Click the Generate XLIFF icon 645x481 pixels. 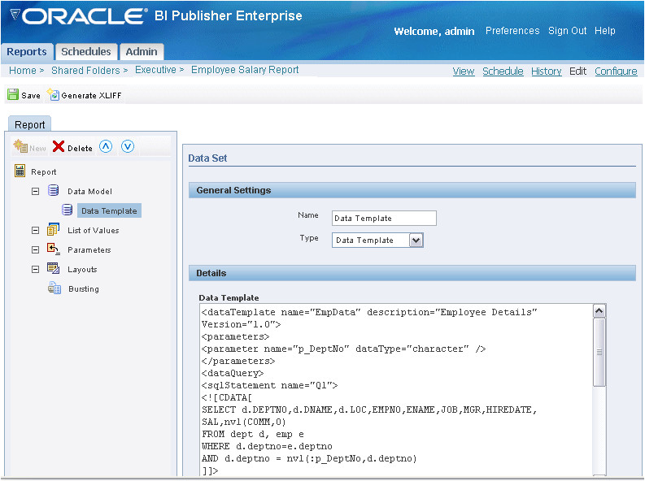53,94
